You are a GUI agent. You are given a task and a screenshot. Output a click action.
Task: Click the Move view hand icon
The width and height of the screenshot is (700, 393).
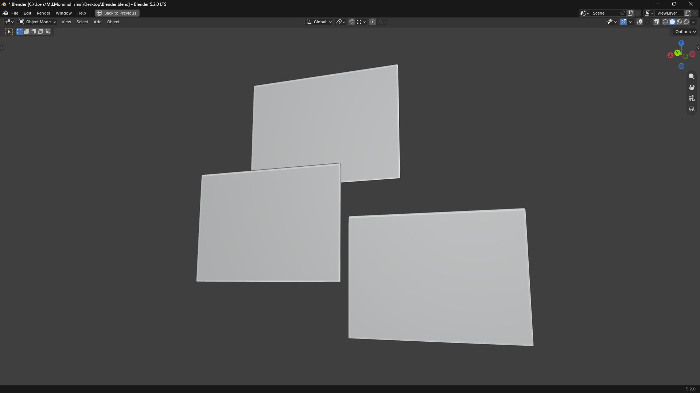click(692, 87)
